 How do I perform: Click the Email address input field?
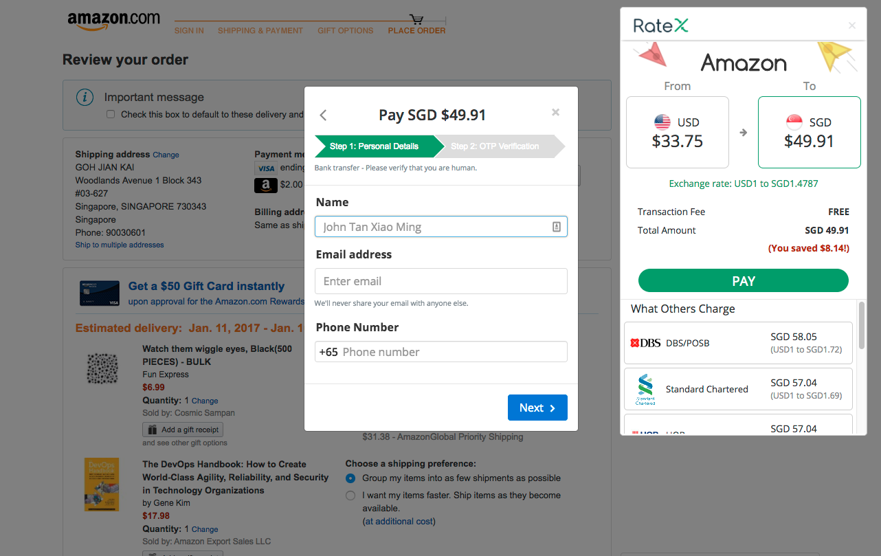[x=441, y=281]
